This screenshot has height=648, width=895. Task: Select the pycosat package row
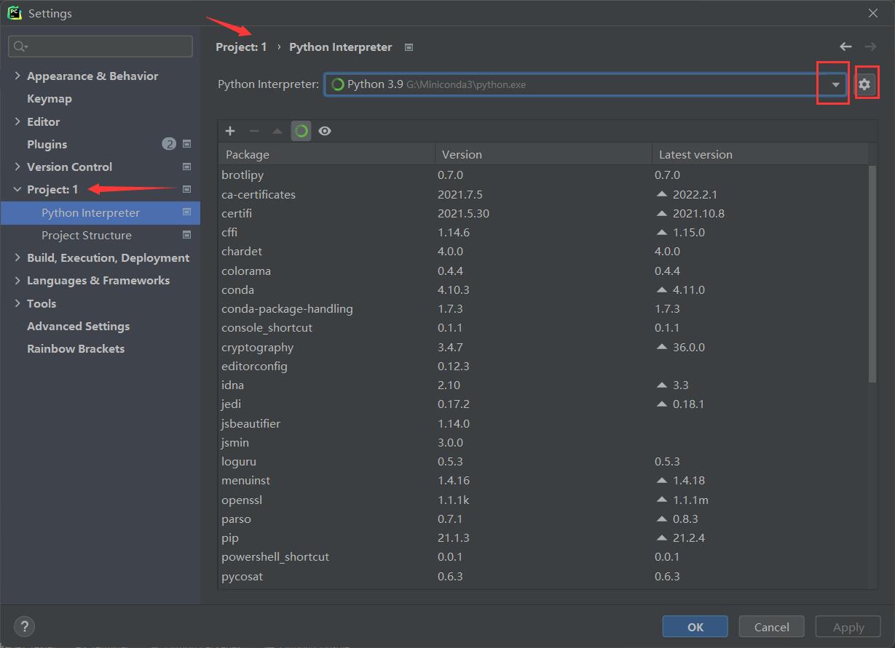(543, 576)
